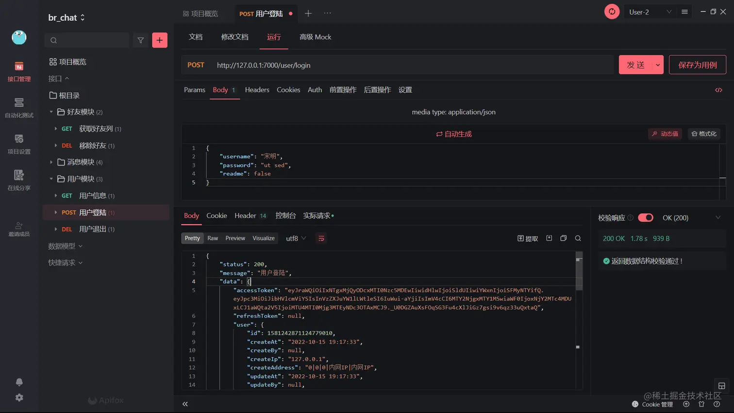Screen dimensions: 734x413
Task: Open the help question icon in status bar
Action: (717, 404)
